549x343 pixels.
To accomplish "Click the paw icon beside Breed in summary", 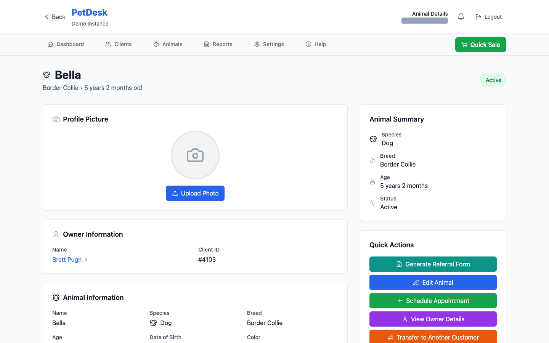I will coord(372,160).
